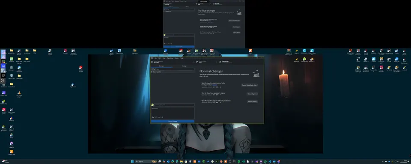Select the Creative App desktop icon
The width and height of the screenshot is (411, 164).
click(x=12, y=152)
